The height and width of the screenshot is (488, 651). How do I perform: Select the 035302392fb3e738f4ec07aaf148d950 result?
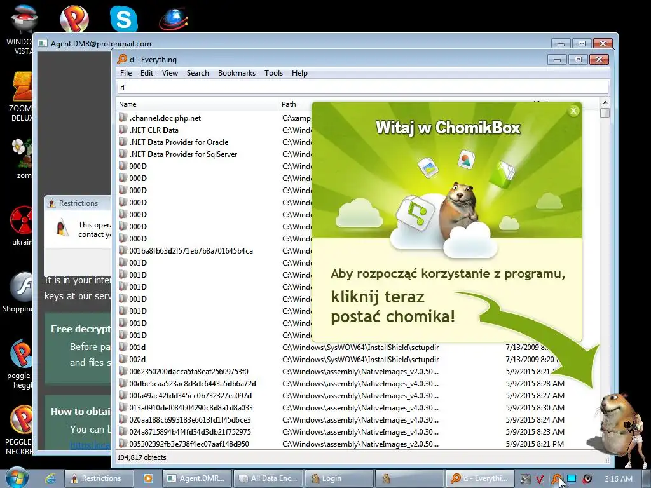[x=189, y=444]
